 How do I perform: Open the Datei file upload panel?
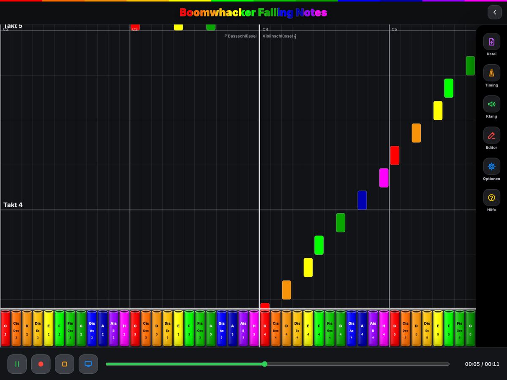pos(491,42)
